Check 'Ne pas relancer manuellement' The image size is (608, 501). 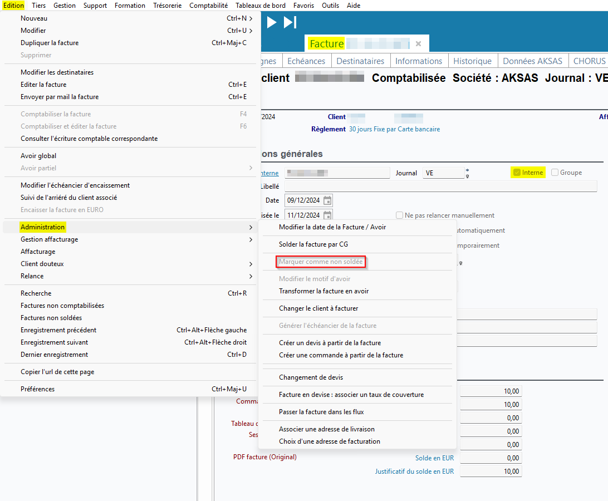pyautogui.click(x=399, y=215)
